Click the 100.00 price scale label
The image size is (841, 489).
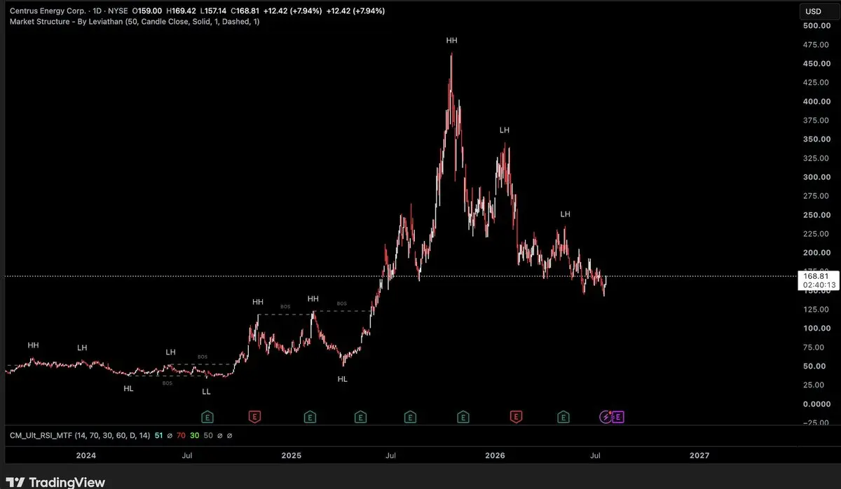pyautogui.click(x=816, y=329)
